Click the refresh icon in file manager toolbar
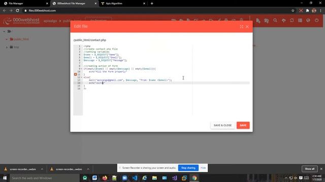Image resolution: width=325 pixels, height=182 pixels. 292,20
